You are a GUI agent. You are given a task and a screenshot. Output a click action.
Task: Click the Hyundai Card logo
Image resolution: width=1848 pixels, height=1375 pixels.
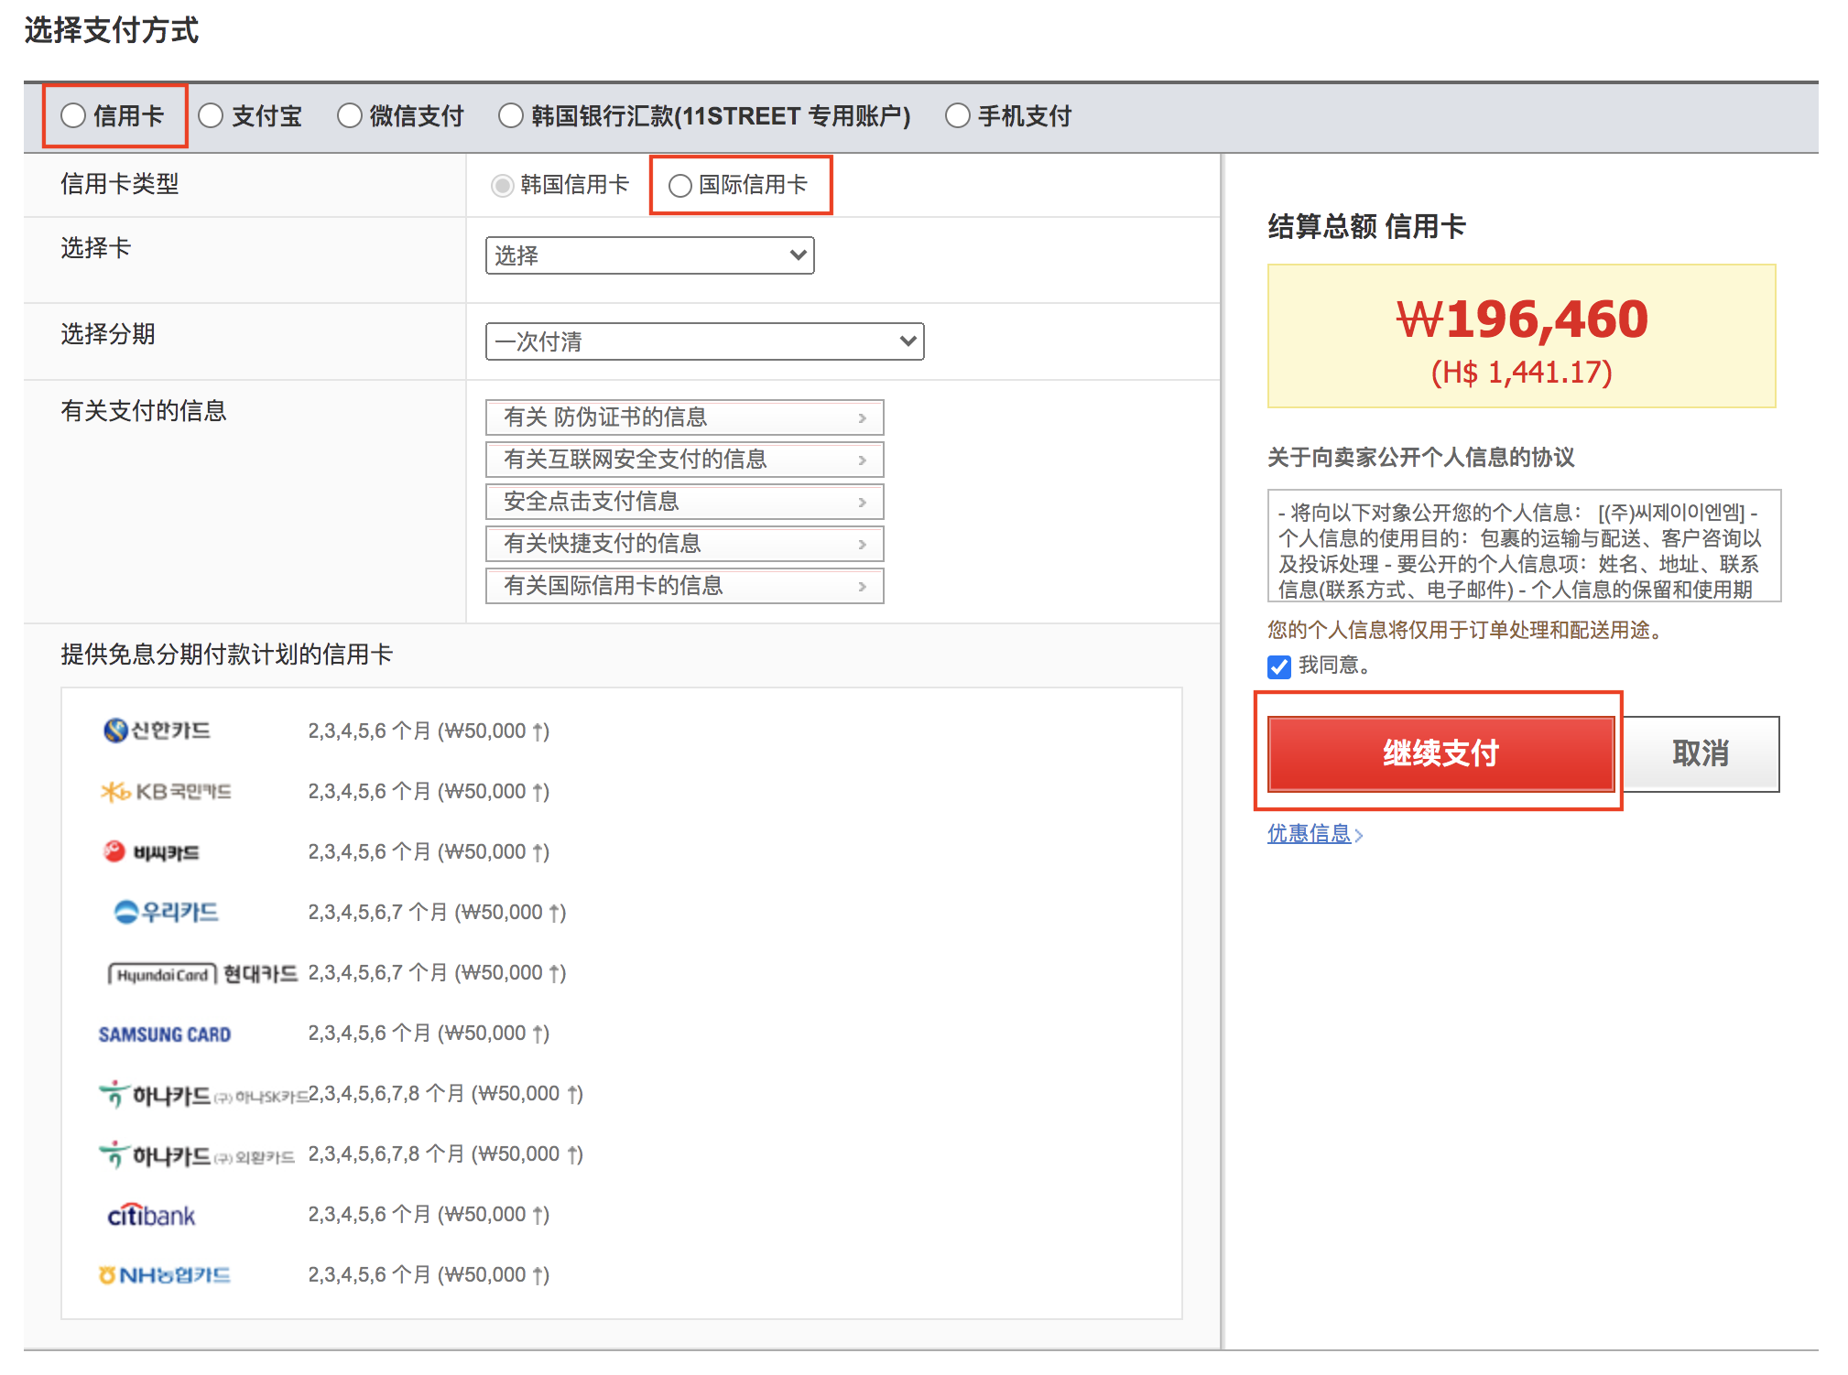[x=202, y=973]
